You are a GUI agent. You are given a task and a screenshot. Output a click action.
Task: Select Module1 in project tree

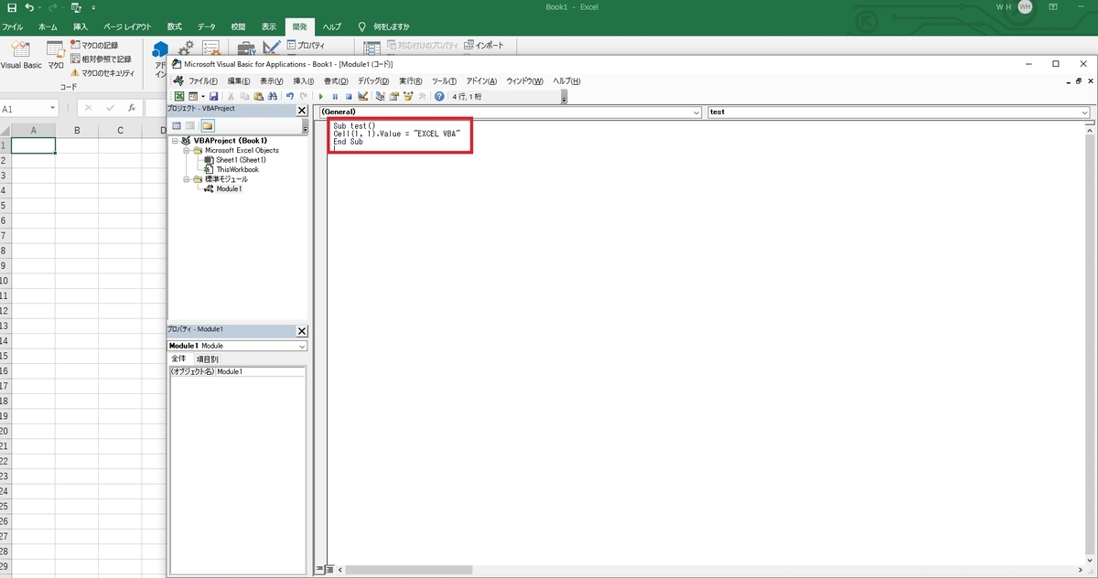click(229, 189)
